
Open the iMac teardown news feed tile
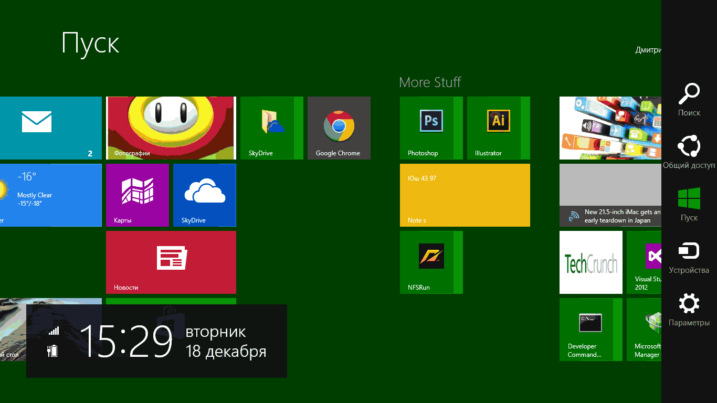(610, 195)
